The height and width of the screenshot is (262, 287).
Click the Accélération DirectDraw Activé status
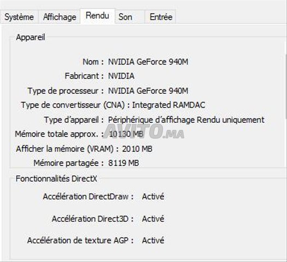(x=153, y=196)
